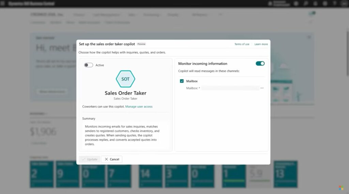Click the SOT hexagon copilot icon
The width and height of the screenshot is (349, 194).
[x=125, y=79]
